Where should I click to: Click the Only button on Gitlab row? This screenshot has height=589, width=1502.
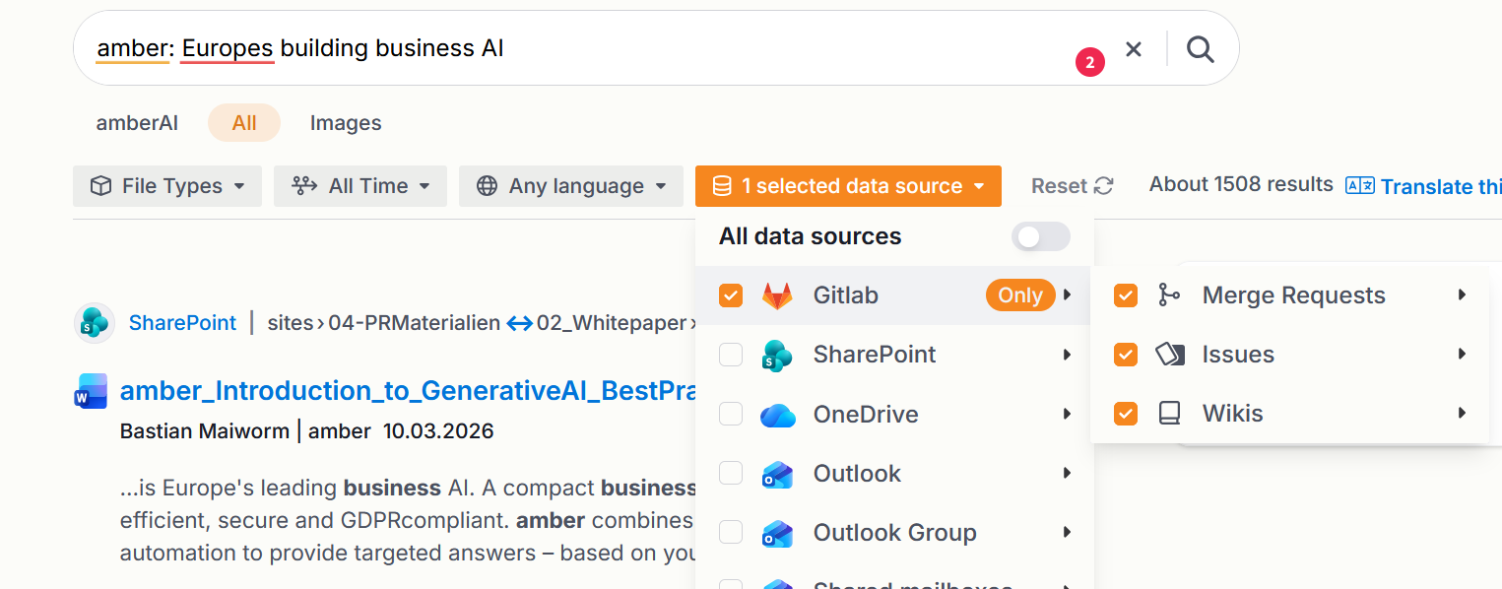tap(1020, 295)
